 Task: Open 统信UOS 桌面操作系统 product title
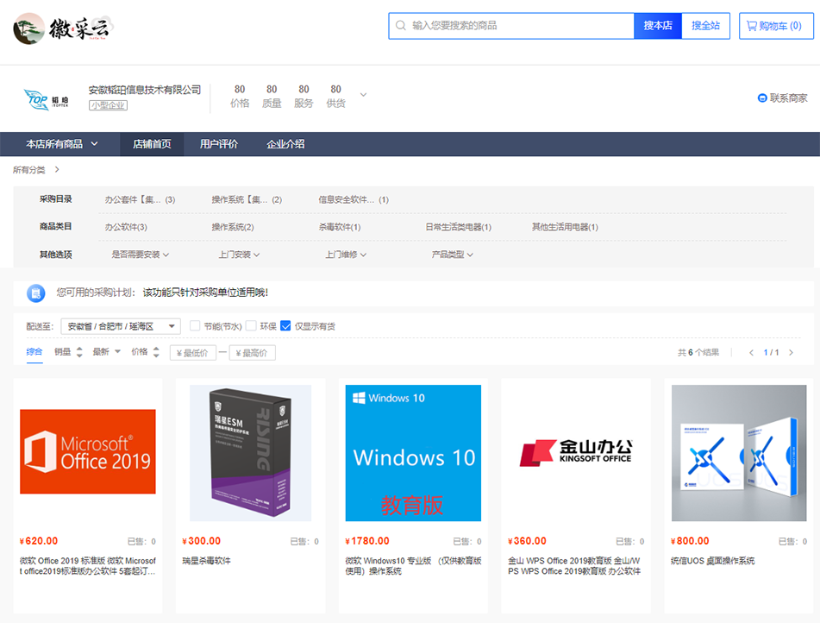[713, 561]
